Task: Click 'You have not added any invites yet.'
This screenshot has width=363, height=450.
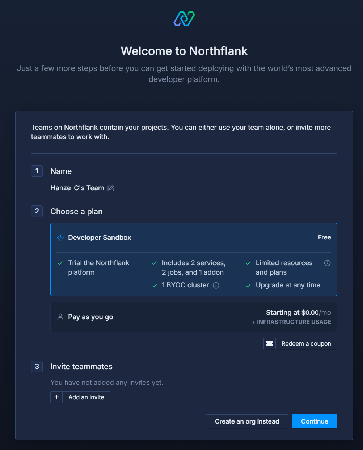Action: tap(107, 383)
